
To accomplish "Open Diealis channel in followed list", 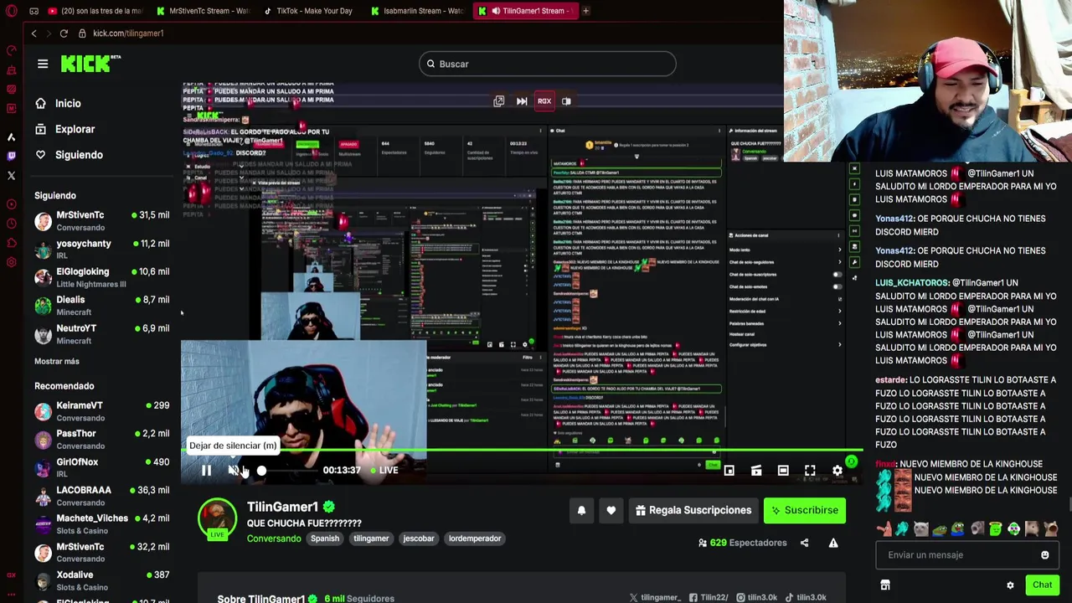I will (x=102, y=306).
